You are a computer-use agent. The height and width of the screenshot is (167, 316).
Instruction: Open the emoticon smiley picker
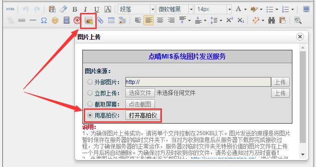(55, 20)
